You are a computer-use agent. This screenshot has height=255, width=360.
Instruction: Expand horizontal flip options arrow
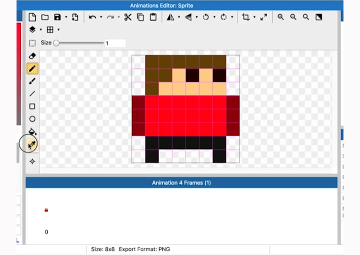click(x=179, y=17)
